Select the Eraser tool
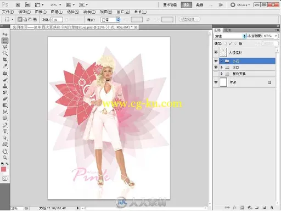The image size is (281, 211). tap(5, 98)
